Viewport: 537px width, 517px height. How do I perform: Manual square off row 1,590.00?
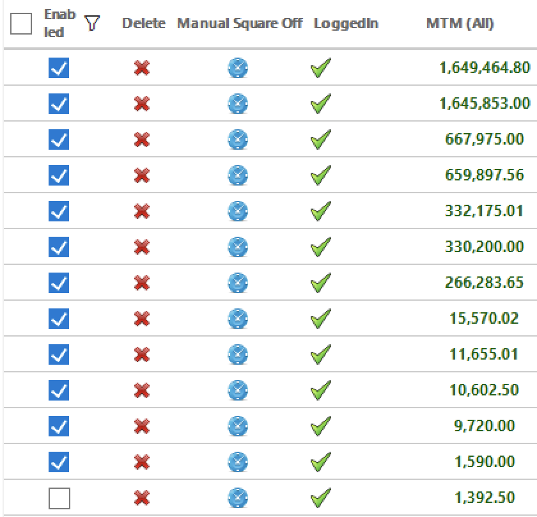coord(238,462)
